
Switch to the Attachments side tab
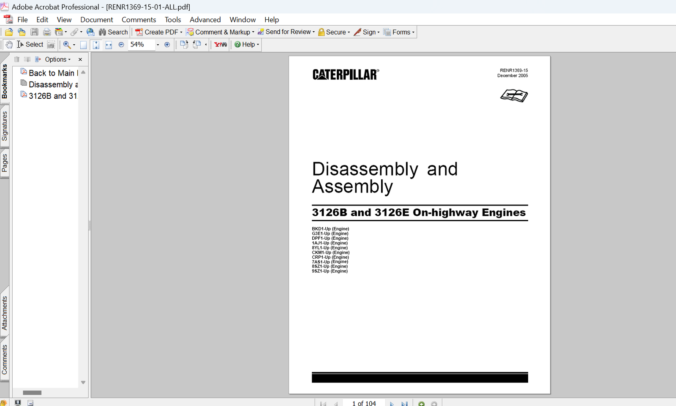[x=5, y=313]
